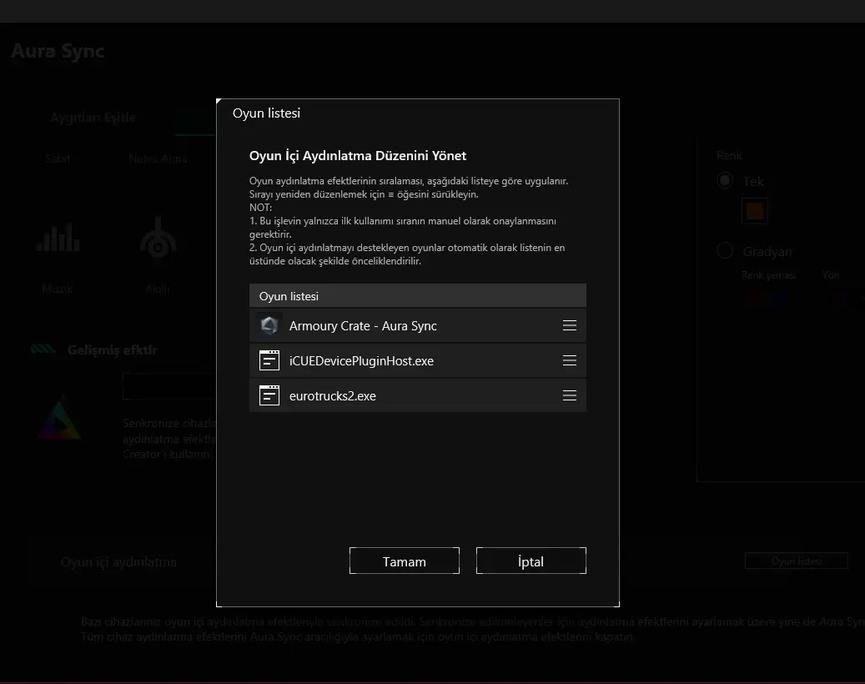The image size is (865, 684).
Task: Click the Oyun İçi Aydınlatma Düzenini Yönet heading
Action: pyautogui.click(x=358, y=155)
